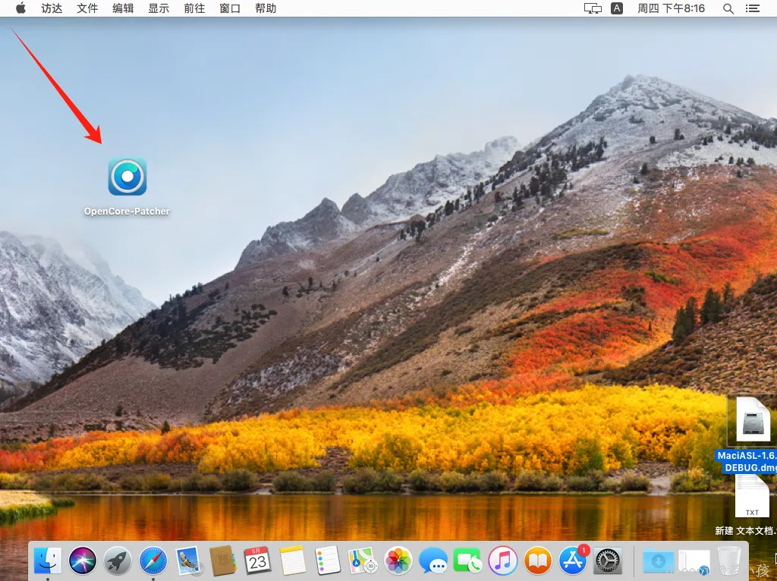
Task: Open the 访达 (Finder) menu
Action: point(52,8)
